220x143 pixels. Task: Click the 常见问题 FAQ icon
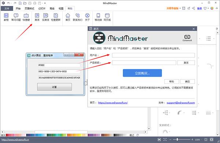[16, 17]
